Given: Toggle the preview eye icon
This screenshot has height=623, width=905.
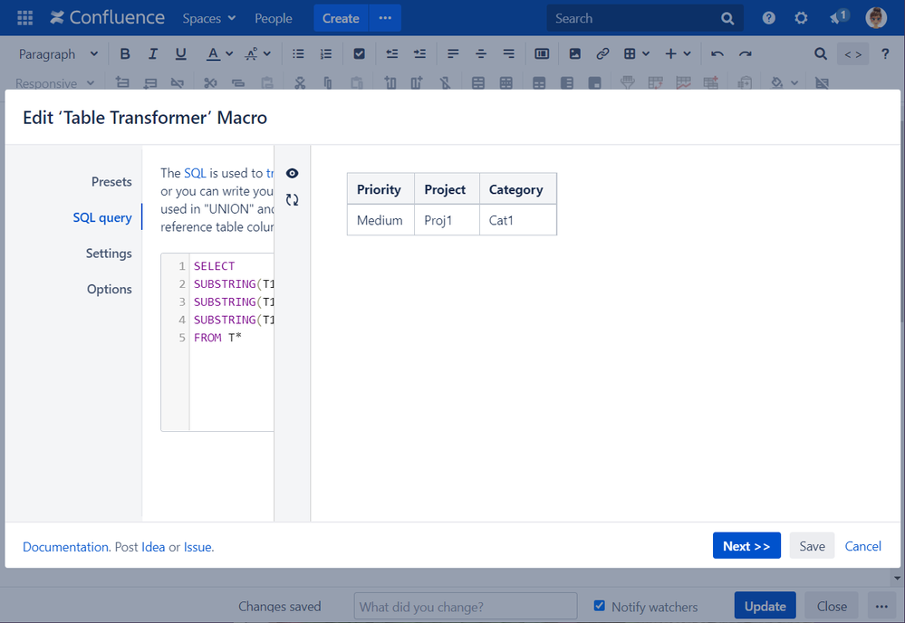Looking at the screenshot, I should pos(292,173).
